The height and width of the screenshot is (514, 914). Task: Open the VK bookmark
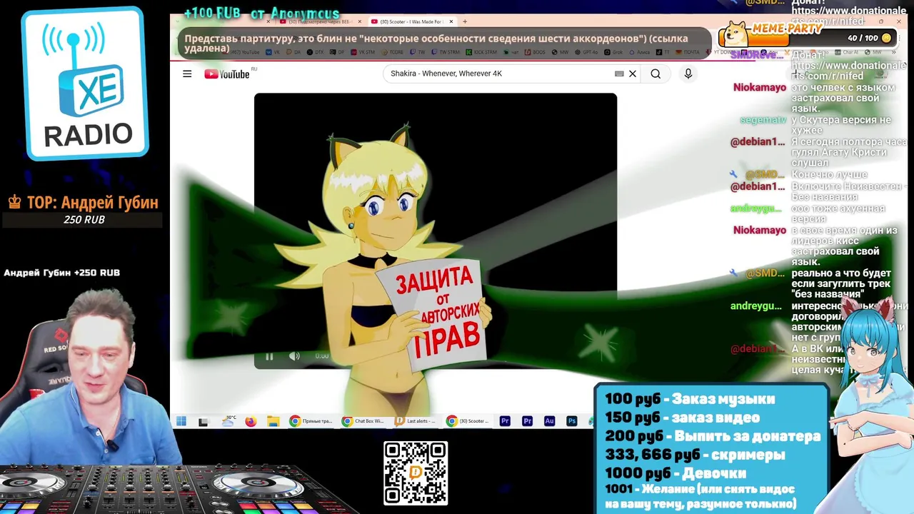273,51
